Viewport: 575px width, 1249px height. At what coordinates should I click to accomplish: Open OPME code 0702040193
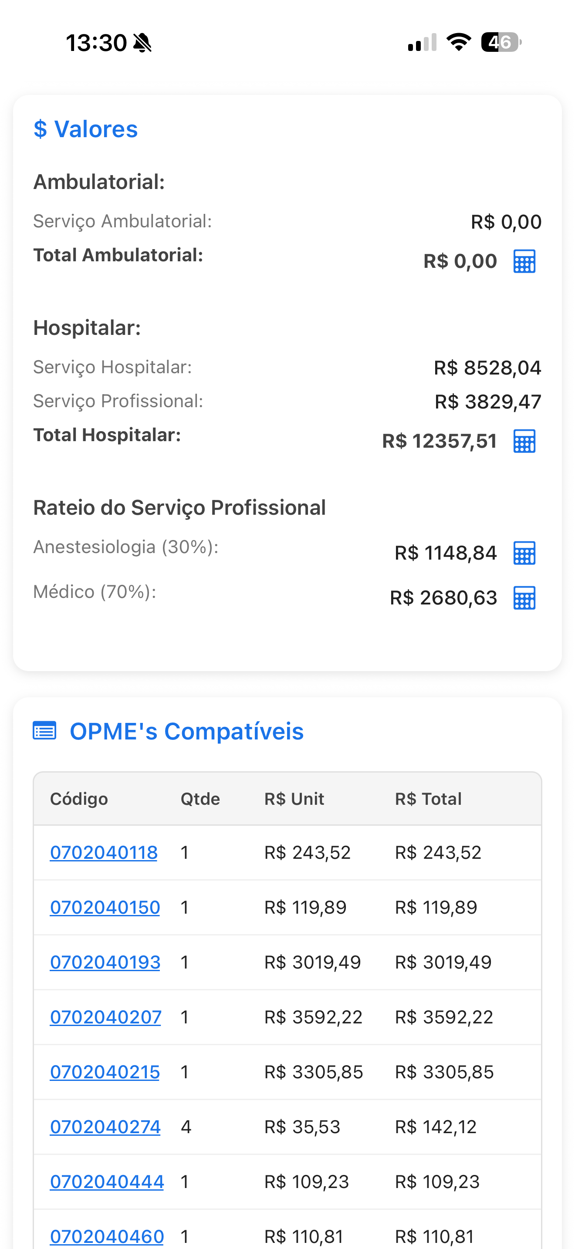tap(105, 962)
